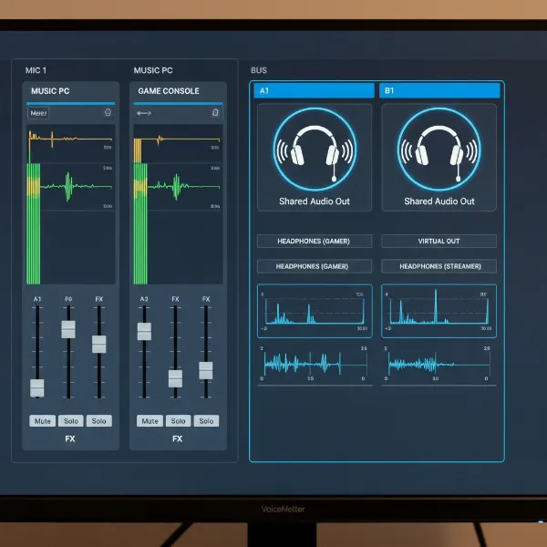Screen dimensions: 547x547
Task: Click the FX label at bottom of Music PC strip
Action: click(70, 439)
